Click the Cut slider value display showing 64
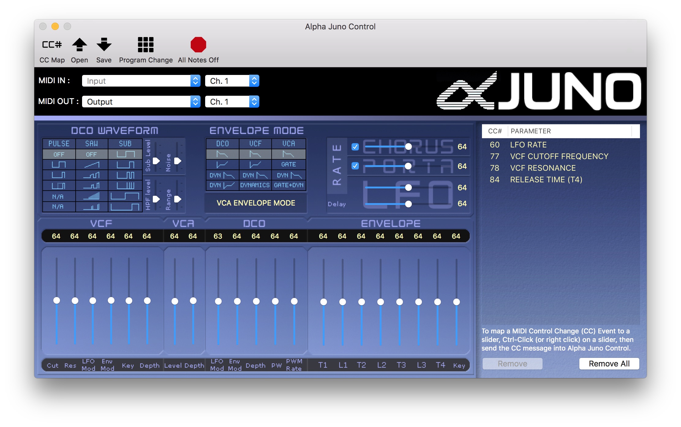 [56, 236]
